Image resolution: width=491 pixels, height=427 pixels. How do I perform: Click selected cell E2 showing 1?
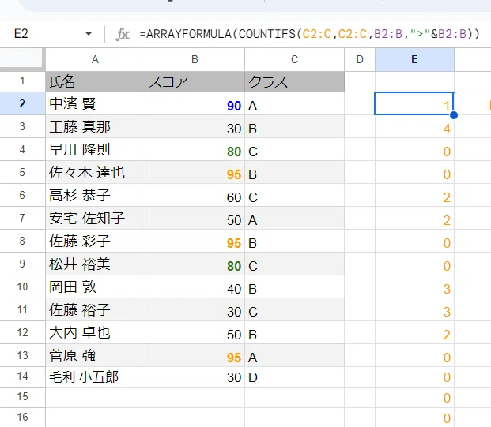414,103
